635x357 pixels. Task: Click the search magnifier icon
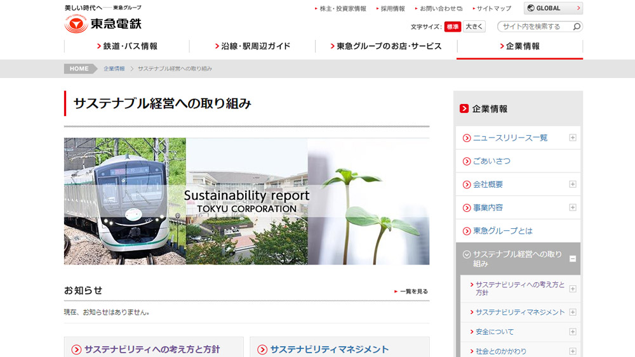click(x=577, y=27)
